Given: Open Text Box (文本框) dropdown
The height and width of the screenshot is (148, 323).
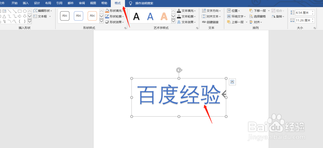Looking at the screenshot, I should click(x=42, y=16).
